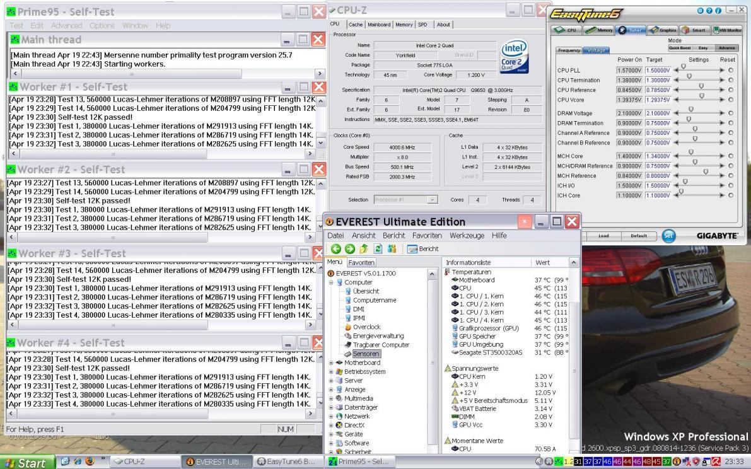Switch to the CPU-Z Memory tab

click(x=404, y=25)
